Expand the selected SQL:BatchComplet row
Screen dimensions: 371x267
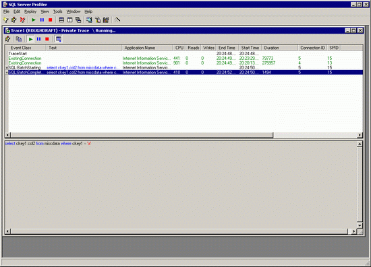click(7, 73)
